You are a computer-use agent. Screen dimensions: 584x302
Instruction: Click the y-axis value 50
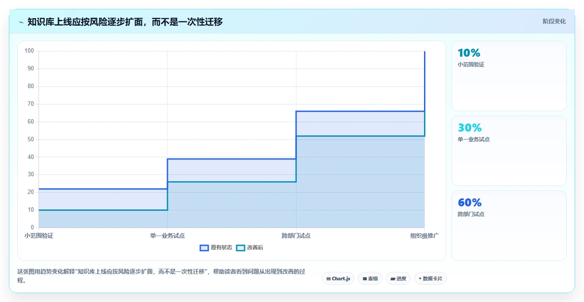pos(31,139)
